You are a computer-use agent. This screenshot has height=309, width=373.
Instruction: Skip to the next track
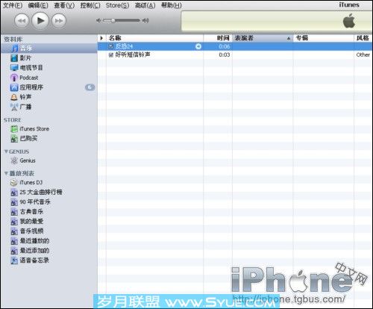click(59, 21)
